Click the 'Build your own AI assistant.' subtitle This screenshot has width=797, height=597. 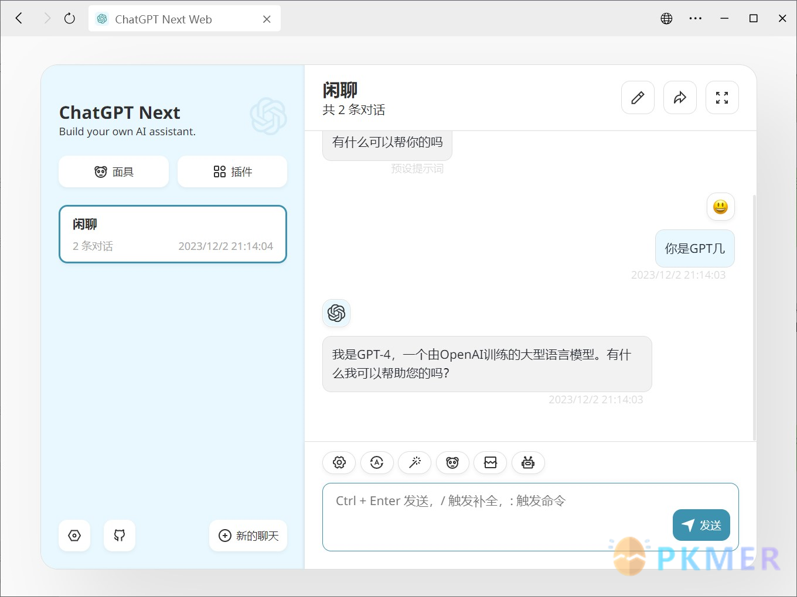coord(127,132)
